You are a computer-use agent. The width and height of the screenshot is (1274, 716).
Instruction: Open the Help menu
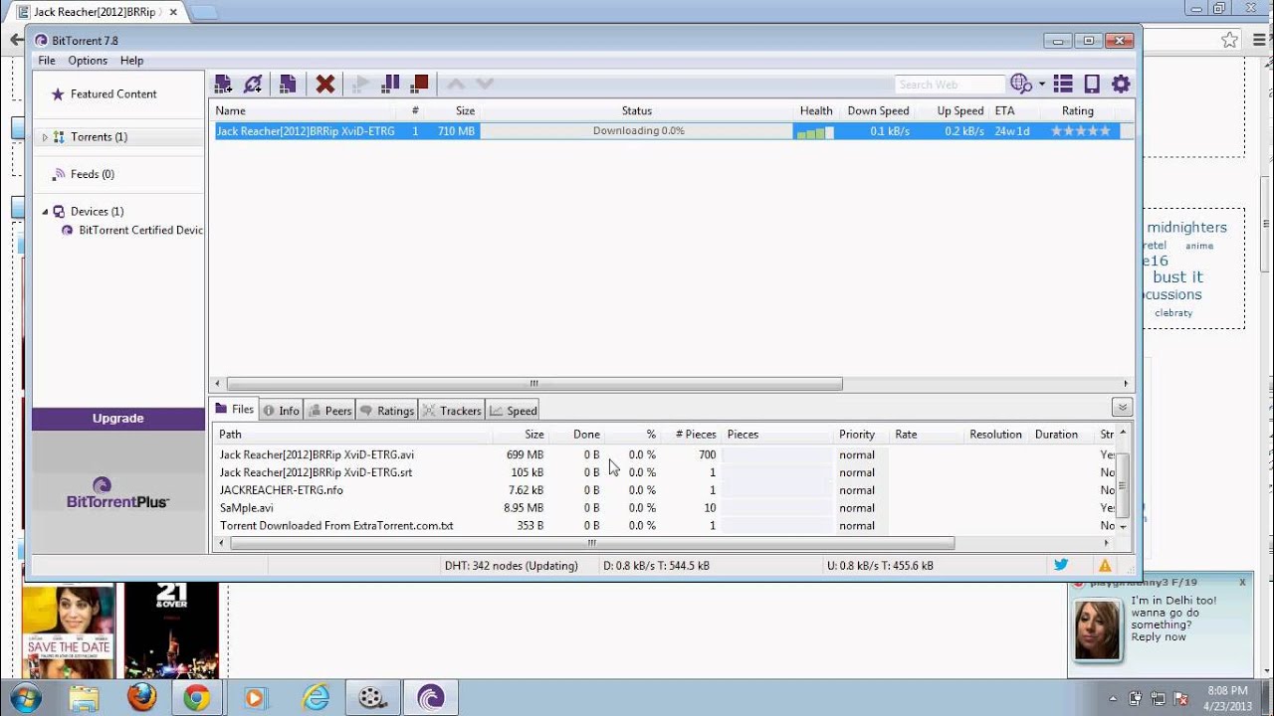132,61
